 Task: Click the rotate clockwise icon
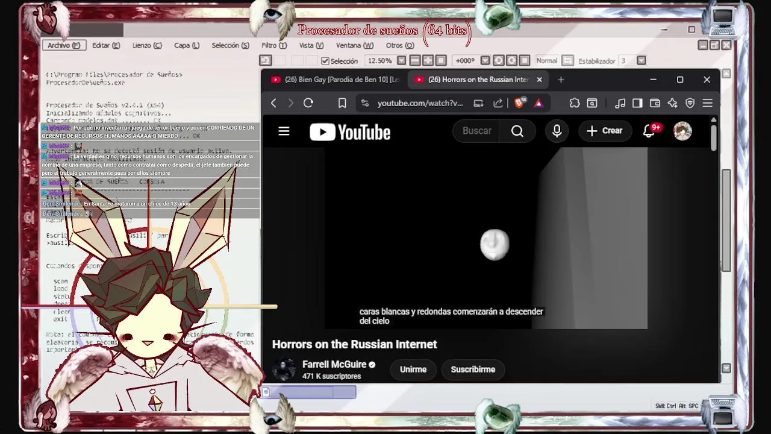(x=511, y=61)
